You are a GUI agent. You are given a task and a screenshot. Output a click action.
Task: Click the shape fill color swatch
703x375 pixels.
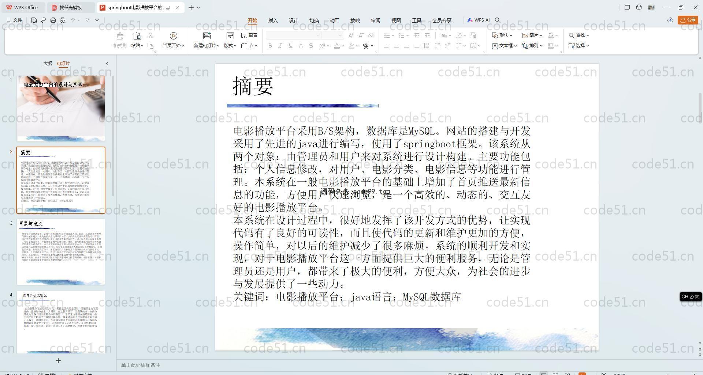tap(550, 35)
